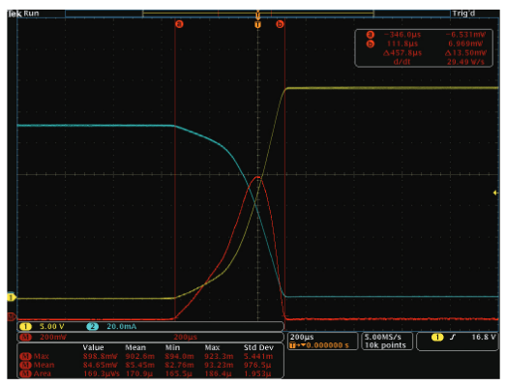This screenshot has height=386, width=506.
Task: Click the 186.4µ maximum of the Area row
Action: point(218,373)
